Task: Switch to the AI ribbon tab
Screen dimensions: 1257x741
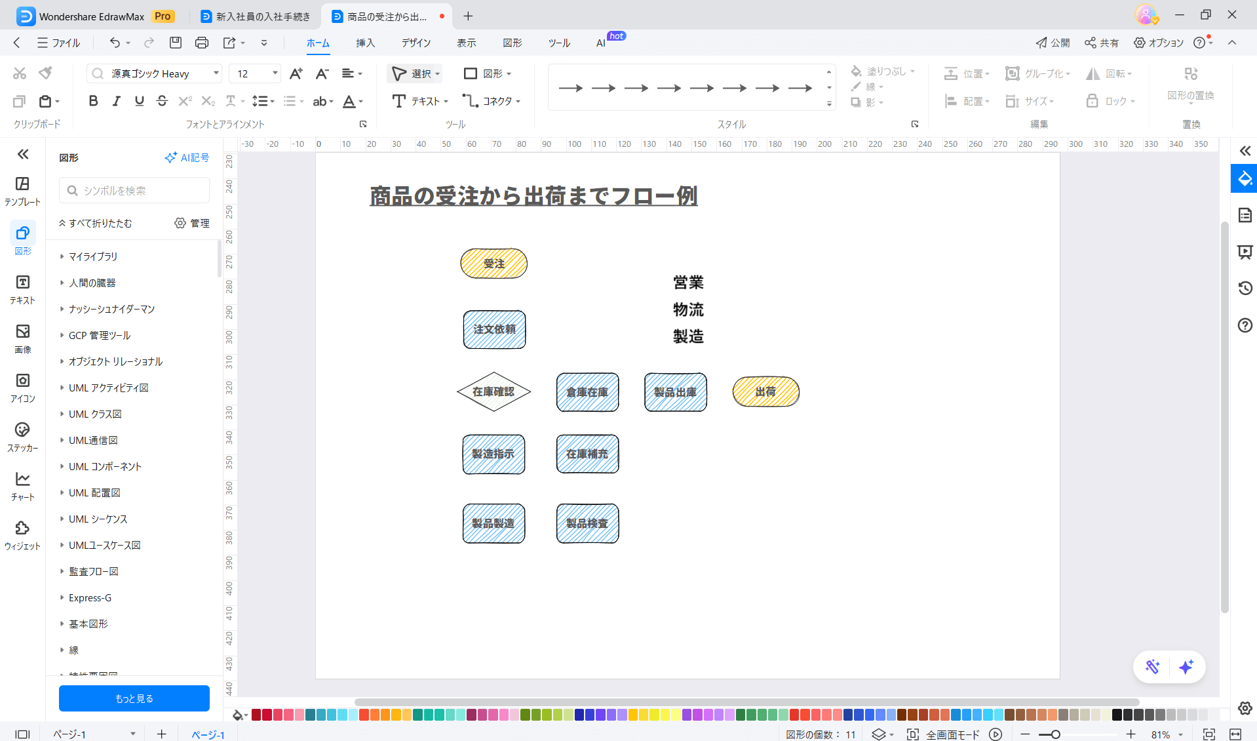Action: 601,43
